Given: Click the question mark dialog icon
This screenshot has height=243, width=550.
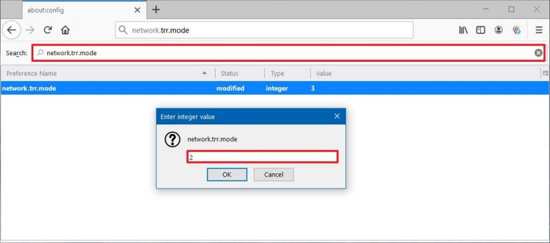Looking at the screenshot, I should pyautogui.click(x=172, y=139).
